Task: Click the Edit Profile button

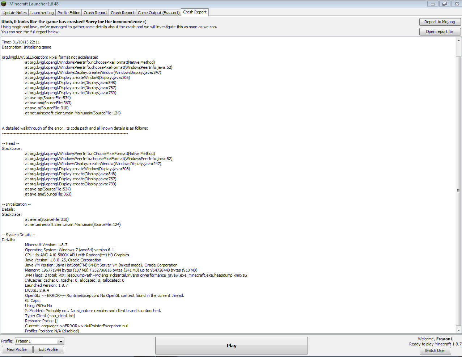Action: pos(48,349)
